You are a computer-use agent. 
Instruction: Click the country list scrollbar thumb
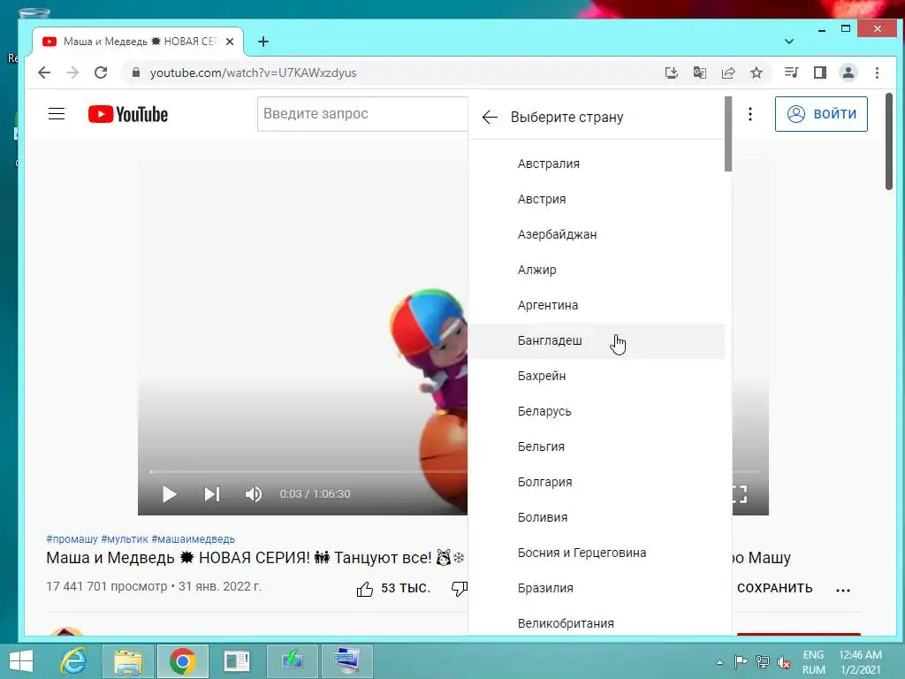tap(728, 134)
